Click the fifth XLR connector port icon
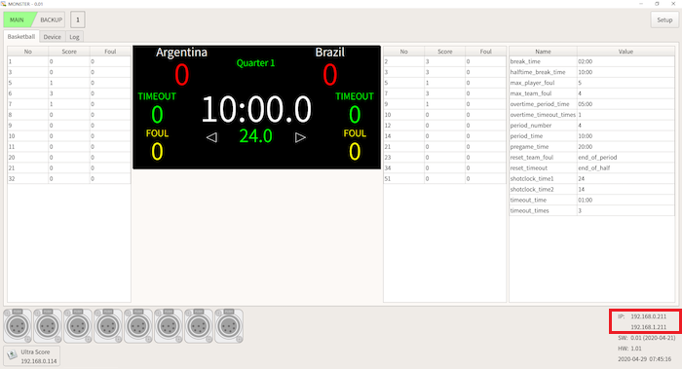The width and height of the screenshot is (682, 369). tap(138, 325)
